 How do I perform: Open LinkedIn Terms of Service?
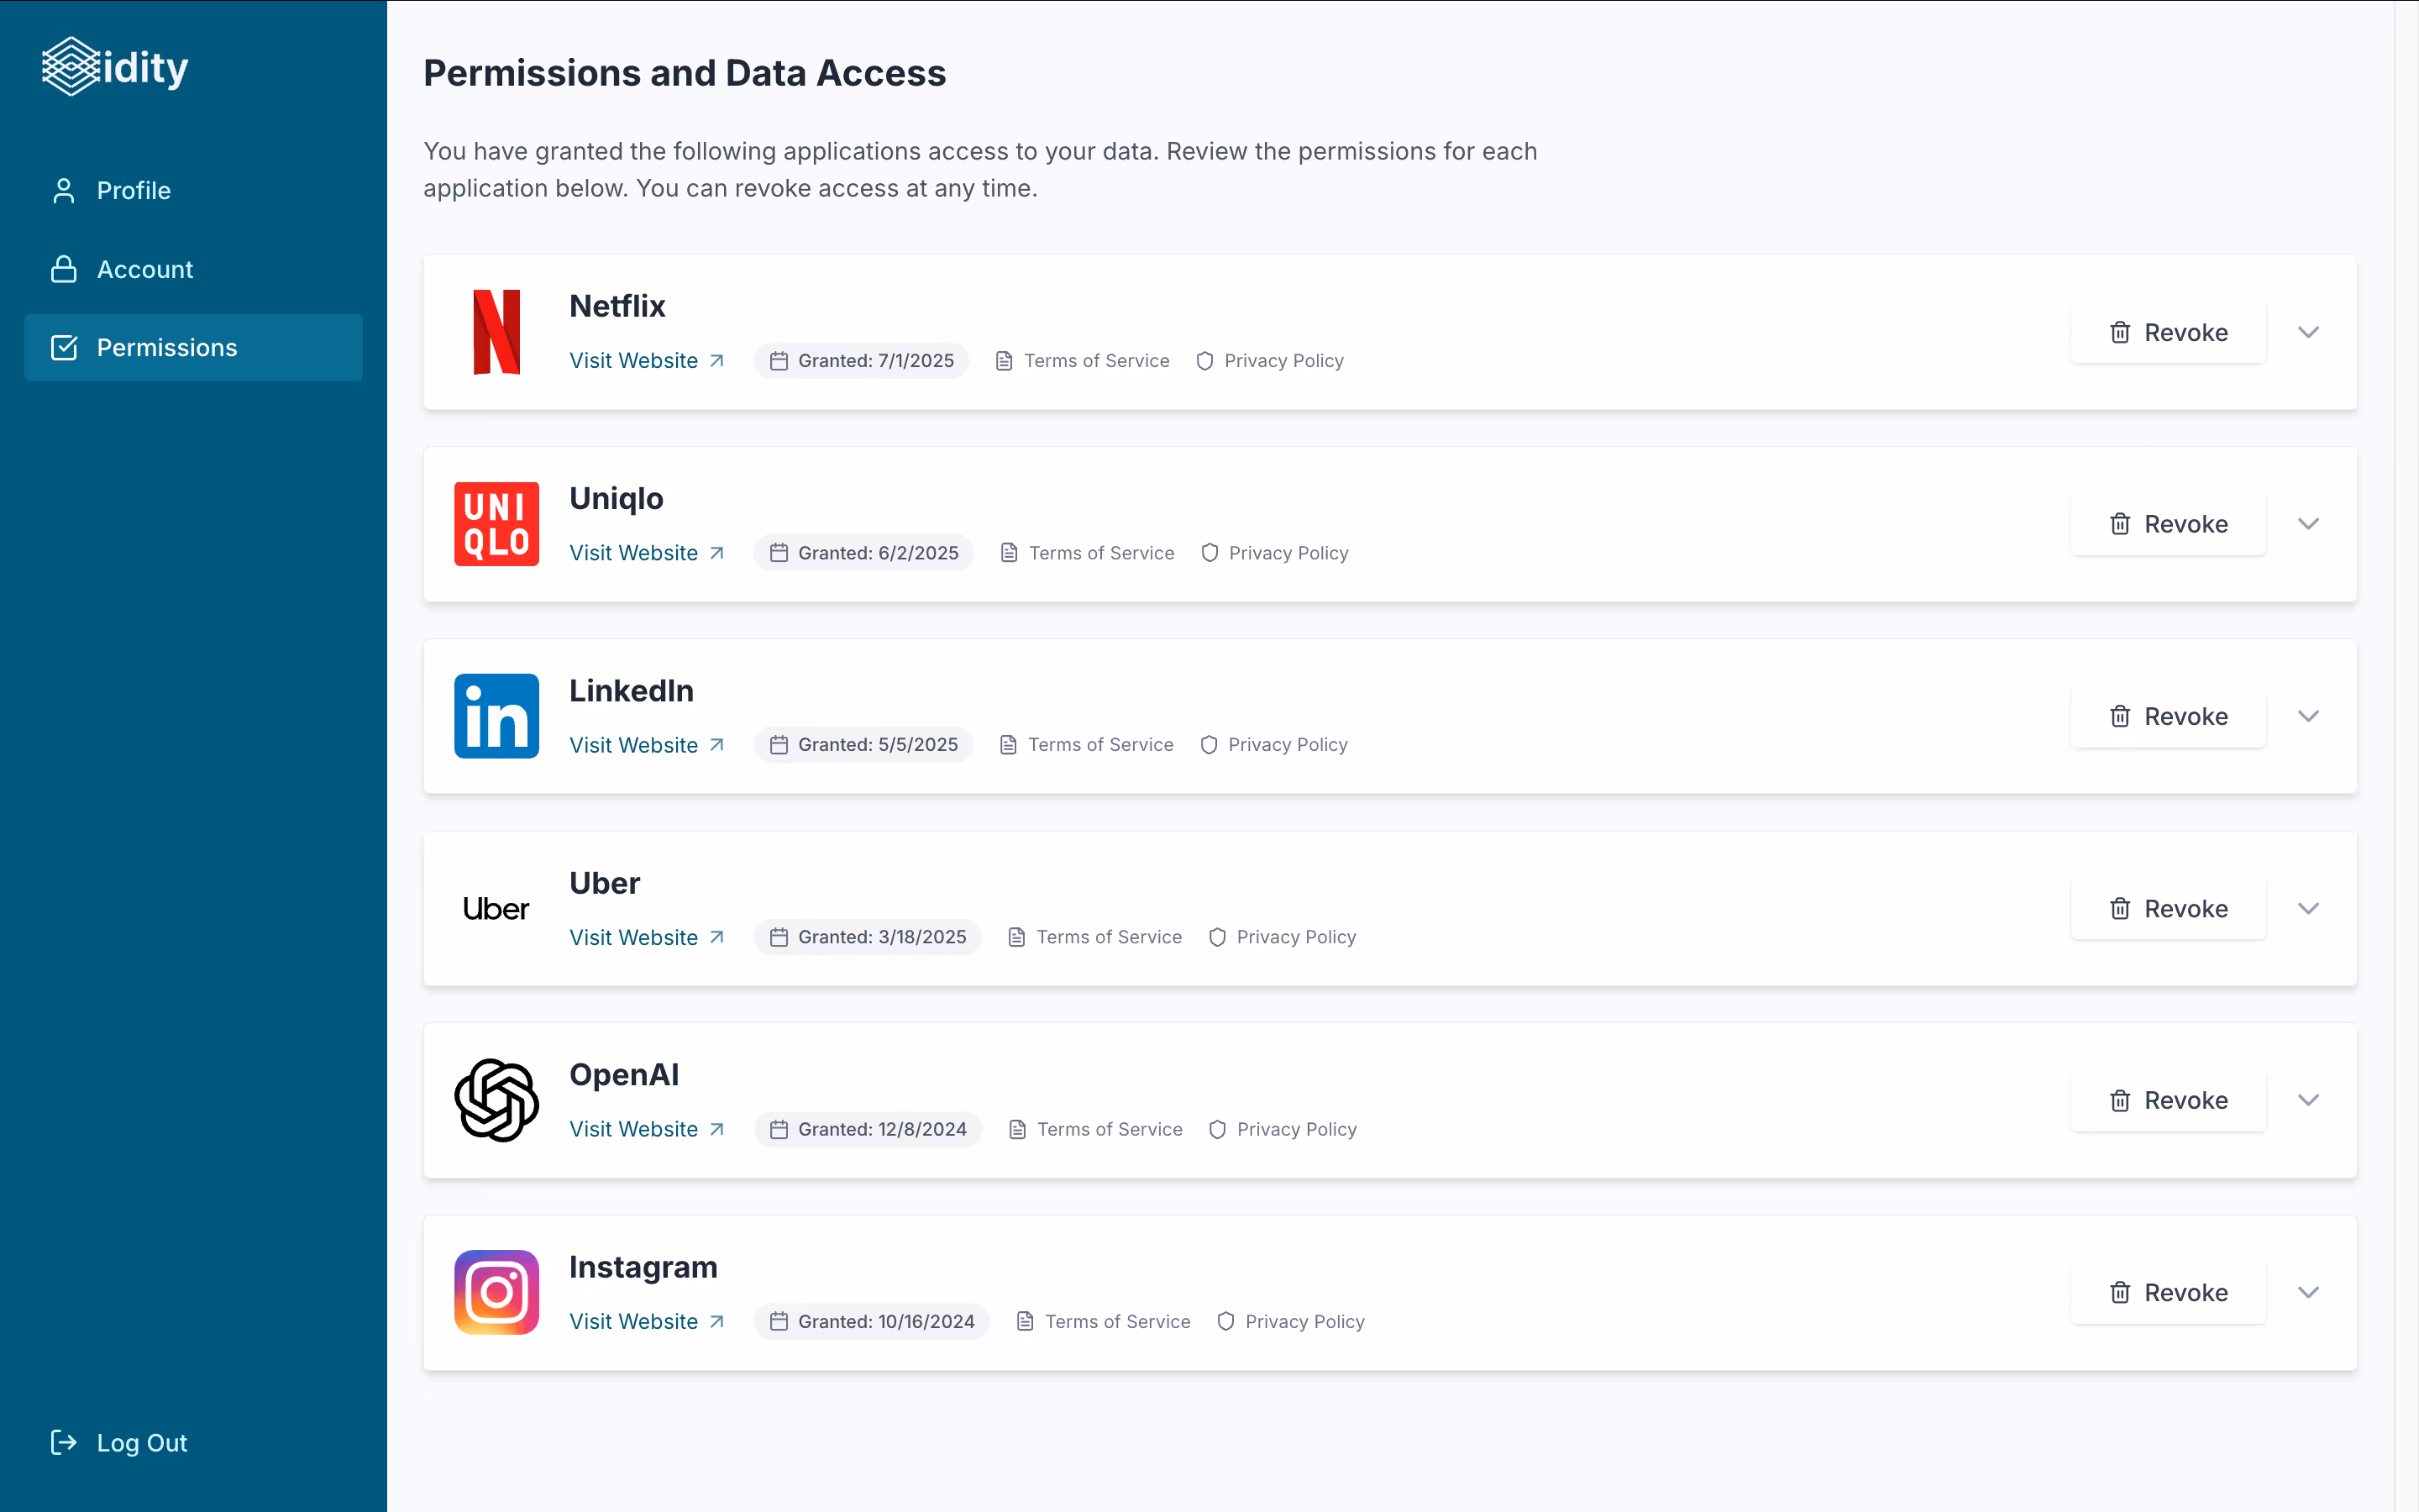(1087, 745)
